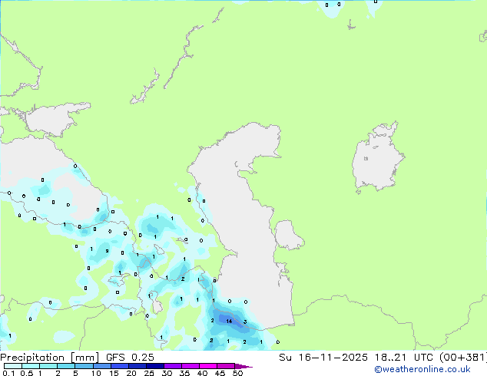This screenshot has width=487, height=376.
Task: Click the magenta legend swatch between 40 and 45
Action: coord(208,366)
